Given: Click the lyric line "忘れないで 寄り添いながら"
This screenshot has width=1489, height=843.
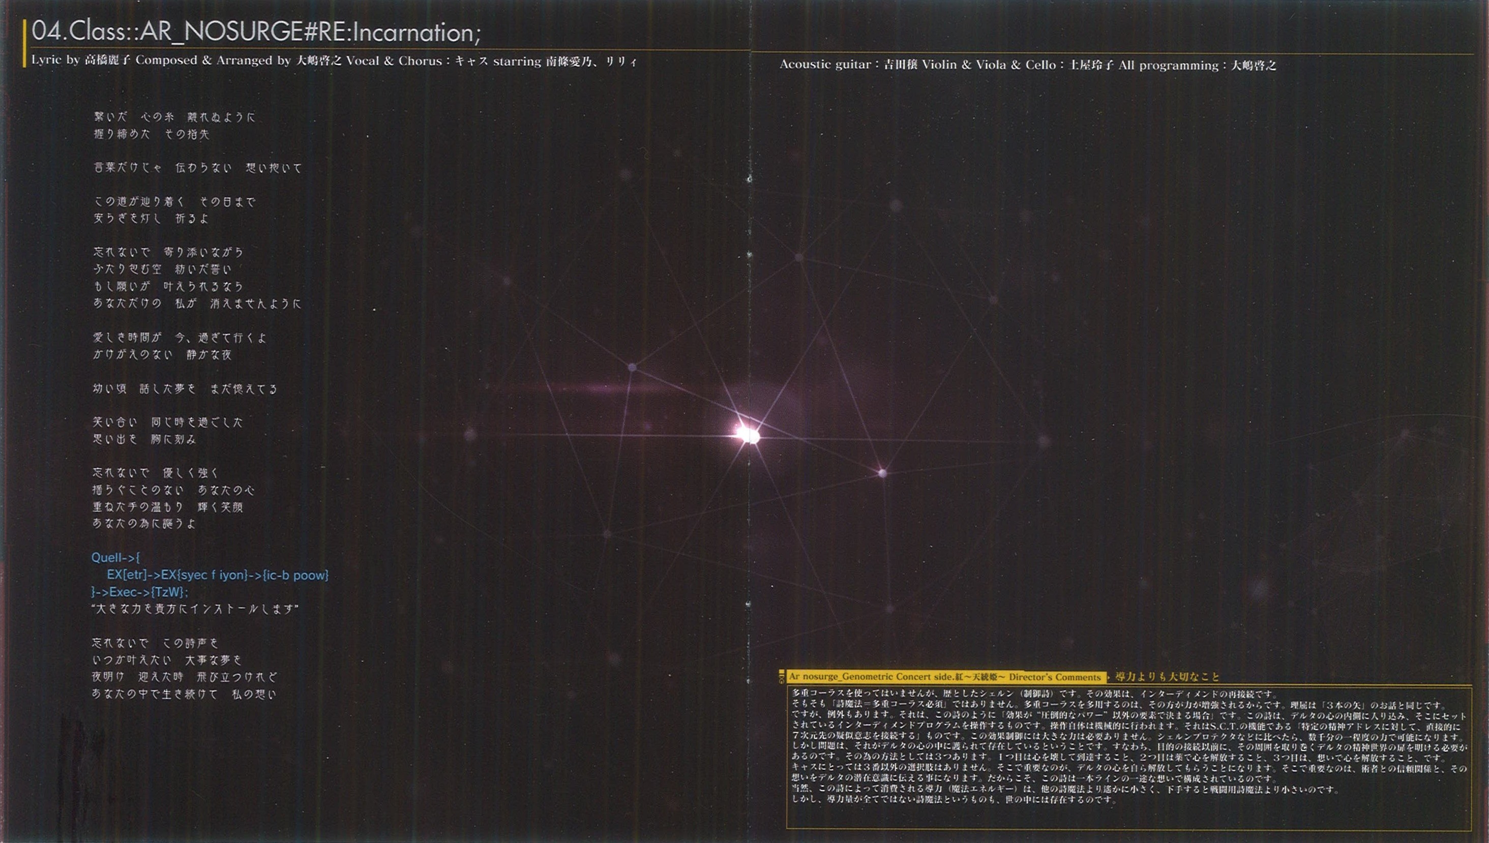Looking at the screenshot, I should coord(168,252).
